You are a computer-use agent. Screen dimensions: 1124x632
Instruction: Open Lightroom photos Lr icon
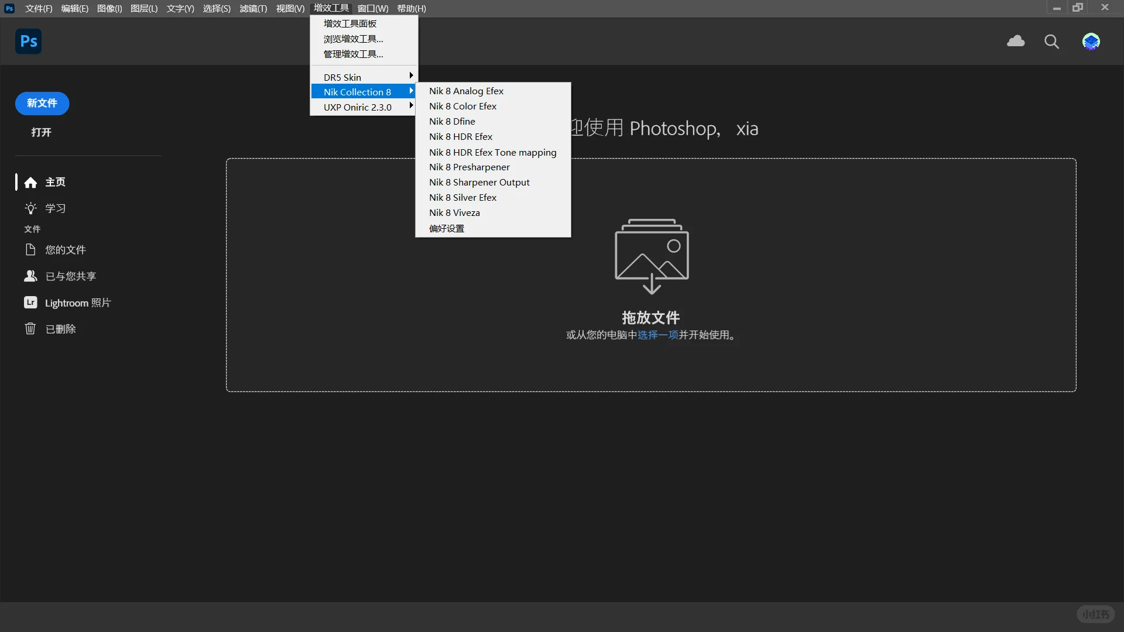pos(30,303)
